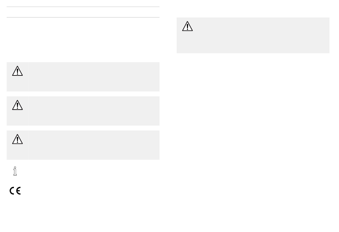This screenshot has height=232, width=339.
Task: Click the empty column space below the right warning box
Action: (x=253, y=140)
